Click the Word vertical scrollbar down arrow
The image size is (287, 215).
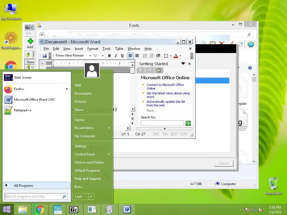point(133,109)
